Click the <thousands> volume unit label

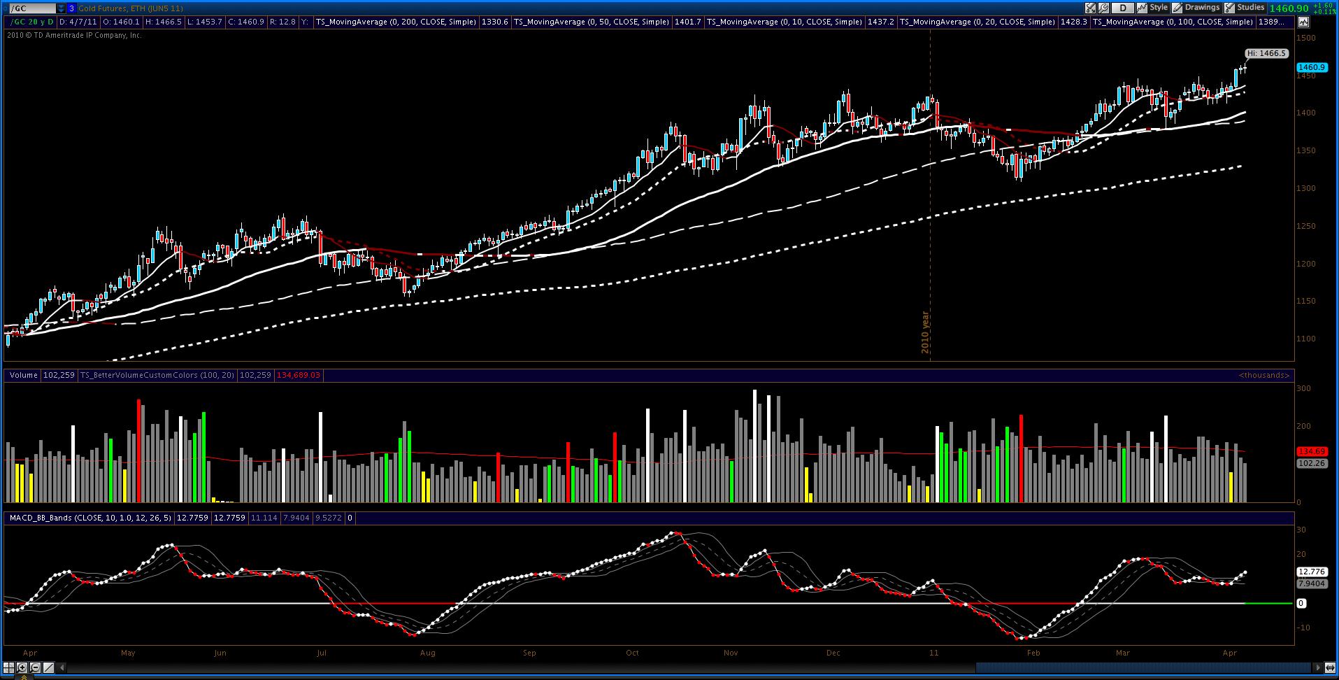[x=1264, y=376]
